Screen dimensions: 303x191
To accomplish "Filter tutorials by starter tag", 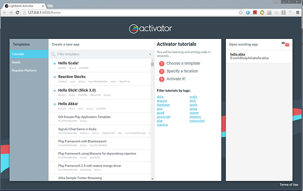I will (194, 113).
